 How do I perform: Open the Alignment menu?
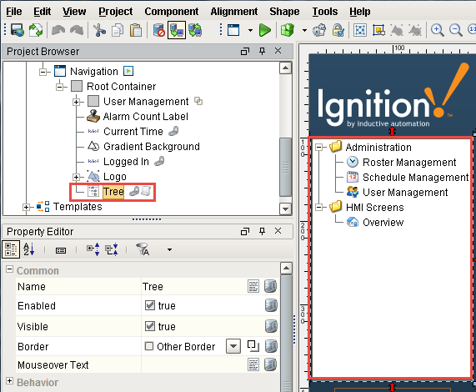[234, 12]
